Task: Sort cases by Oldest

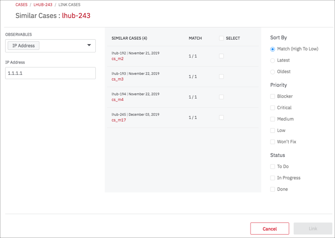Action: coord(273,72)
